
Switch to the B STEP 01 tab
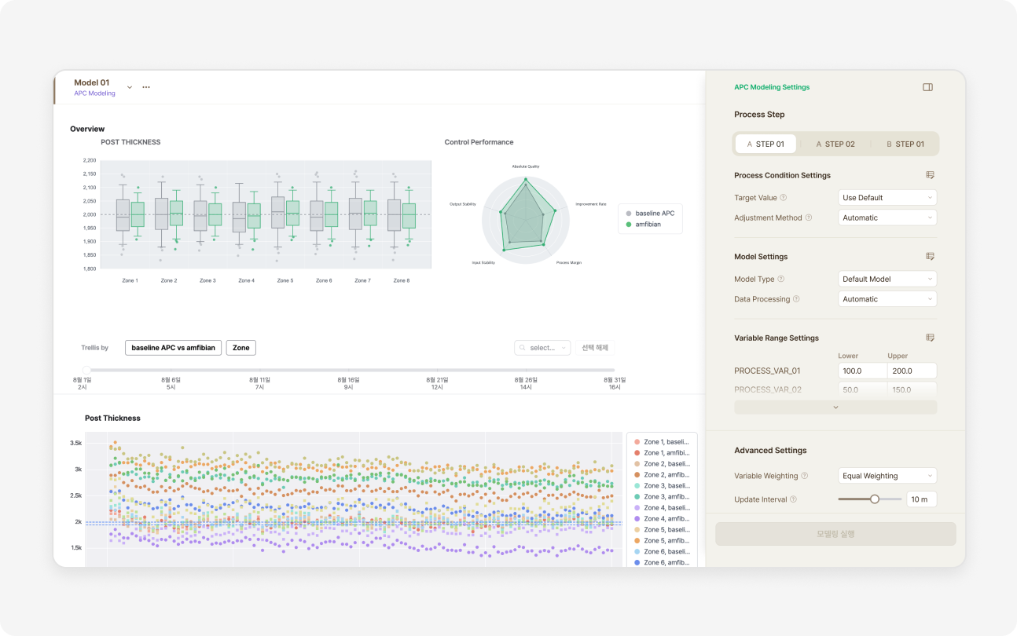(905, 144)
